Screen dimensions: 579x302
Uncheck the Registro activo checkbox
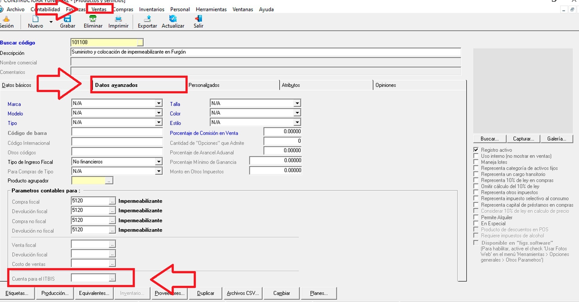(476, 150)
